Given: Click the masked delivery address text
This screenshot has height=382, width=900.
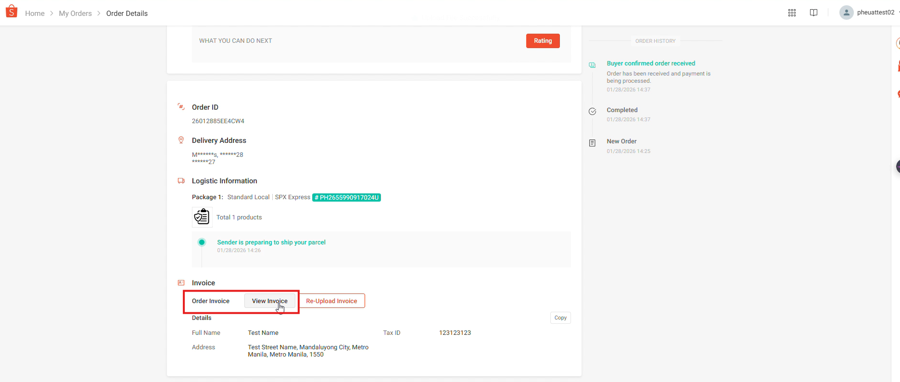Looking at the screenshot, I should pos(217,158).
